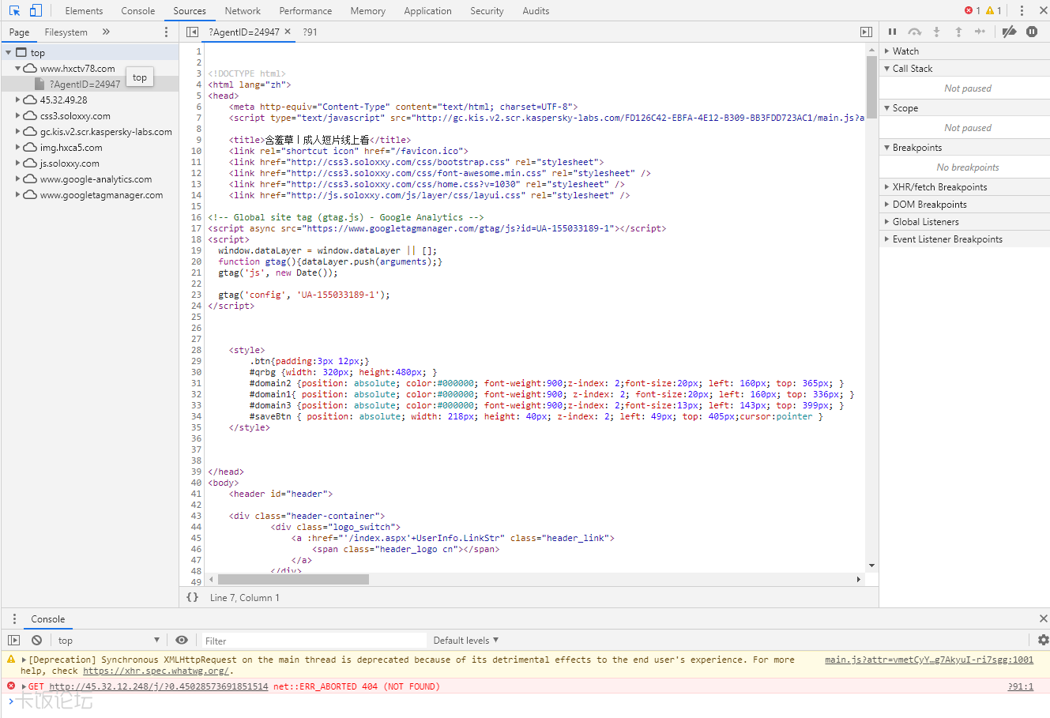Screen dimensions: 1050x718
Task: Click the step over function icon
Action: (x=914, y=32)
